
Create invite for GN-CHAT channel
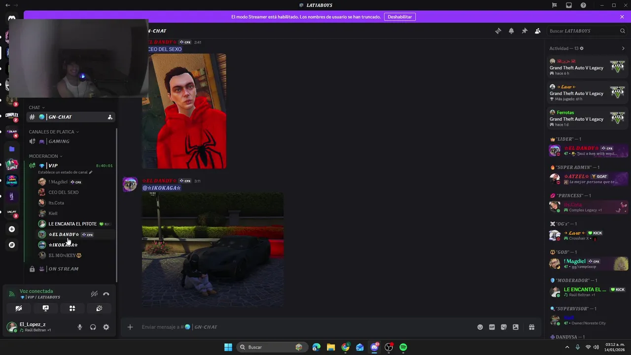tap(110, 117)
